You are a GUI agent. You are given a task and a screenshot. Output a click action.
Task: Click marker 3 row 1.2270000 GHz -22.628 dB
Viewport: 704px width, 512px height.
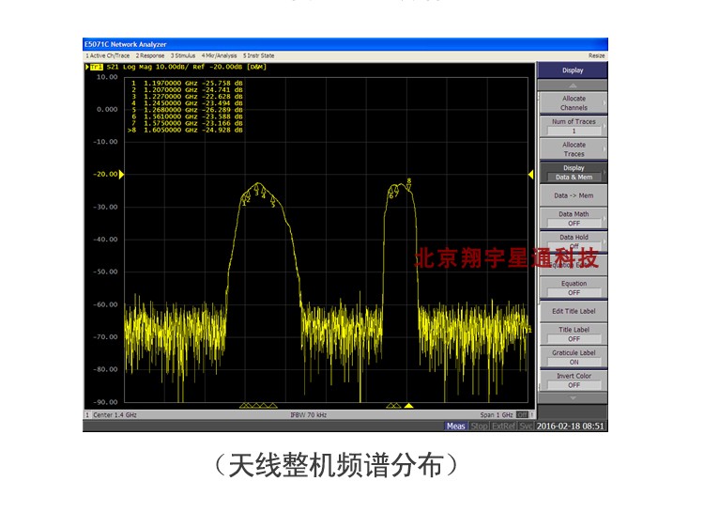click(x=187, y=97)
